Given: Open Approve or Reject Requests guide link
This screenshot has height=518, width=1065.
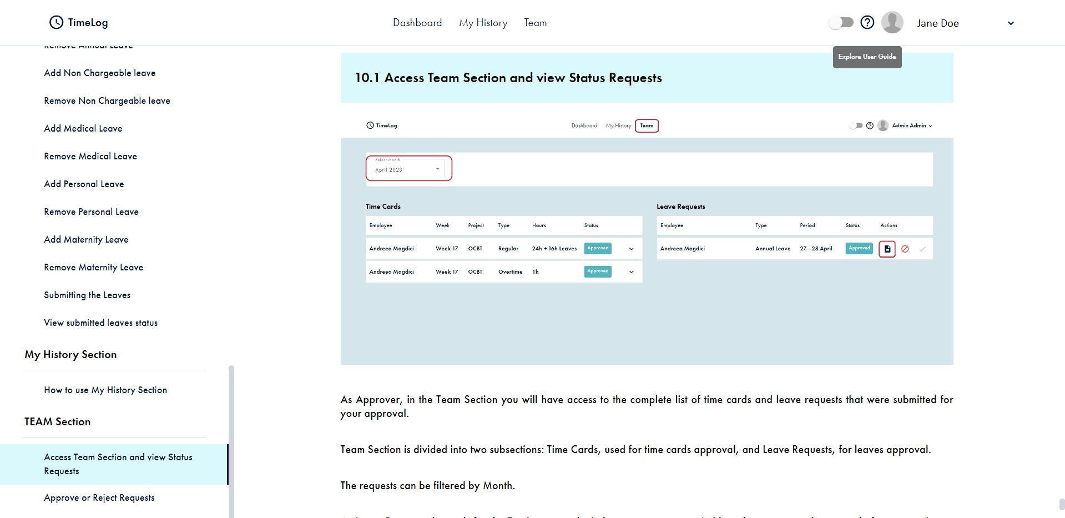Looking at the screenshot, I should [99, 498].
